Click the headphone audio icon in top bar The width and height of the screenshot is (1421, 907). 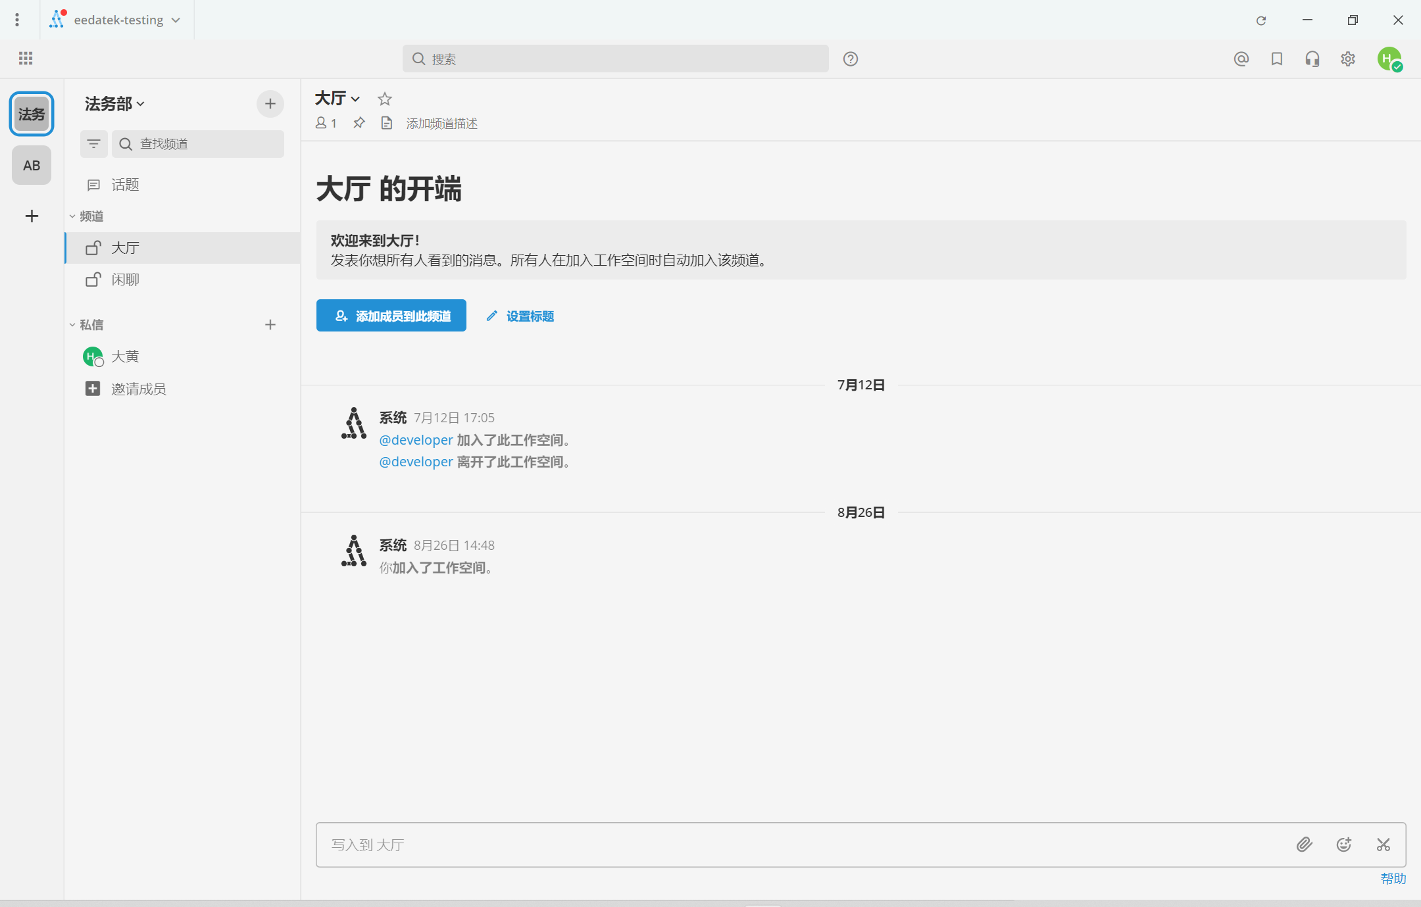coord(1312,59)
